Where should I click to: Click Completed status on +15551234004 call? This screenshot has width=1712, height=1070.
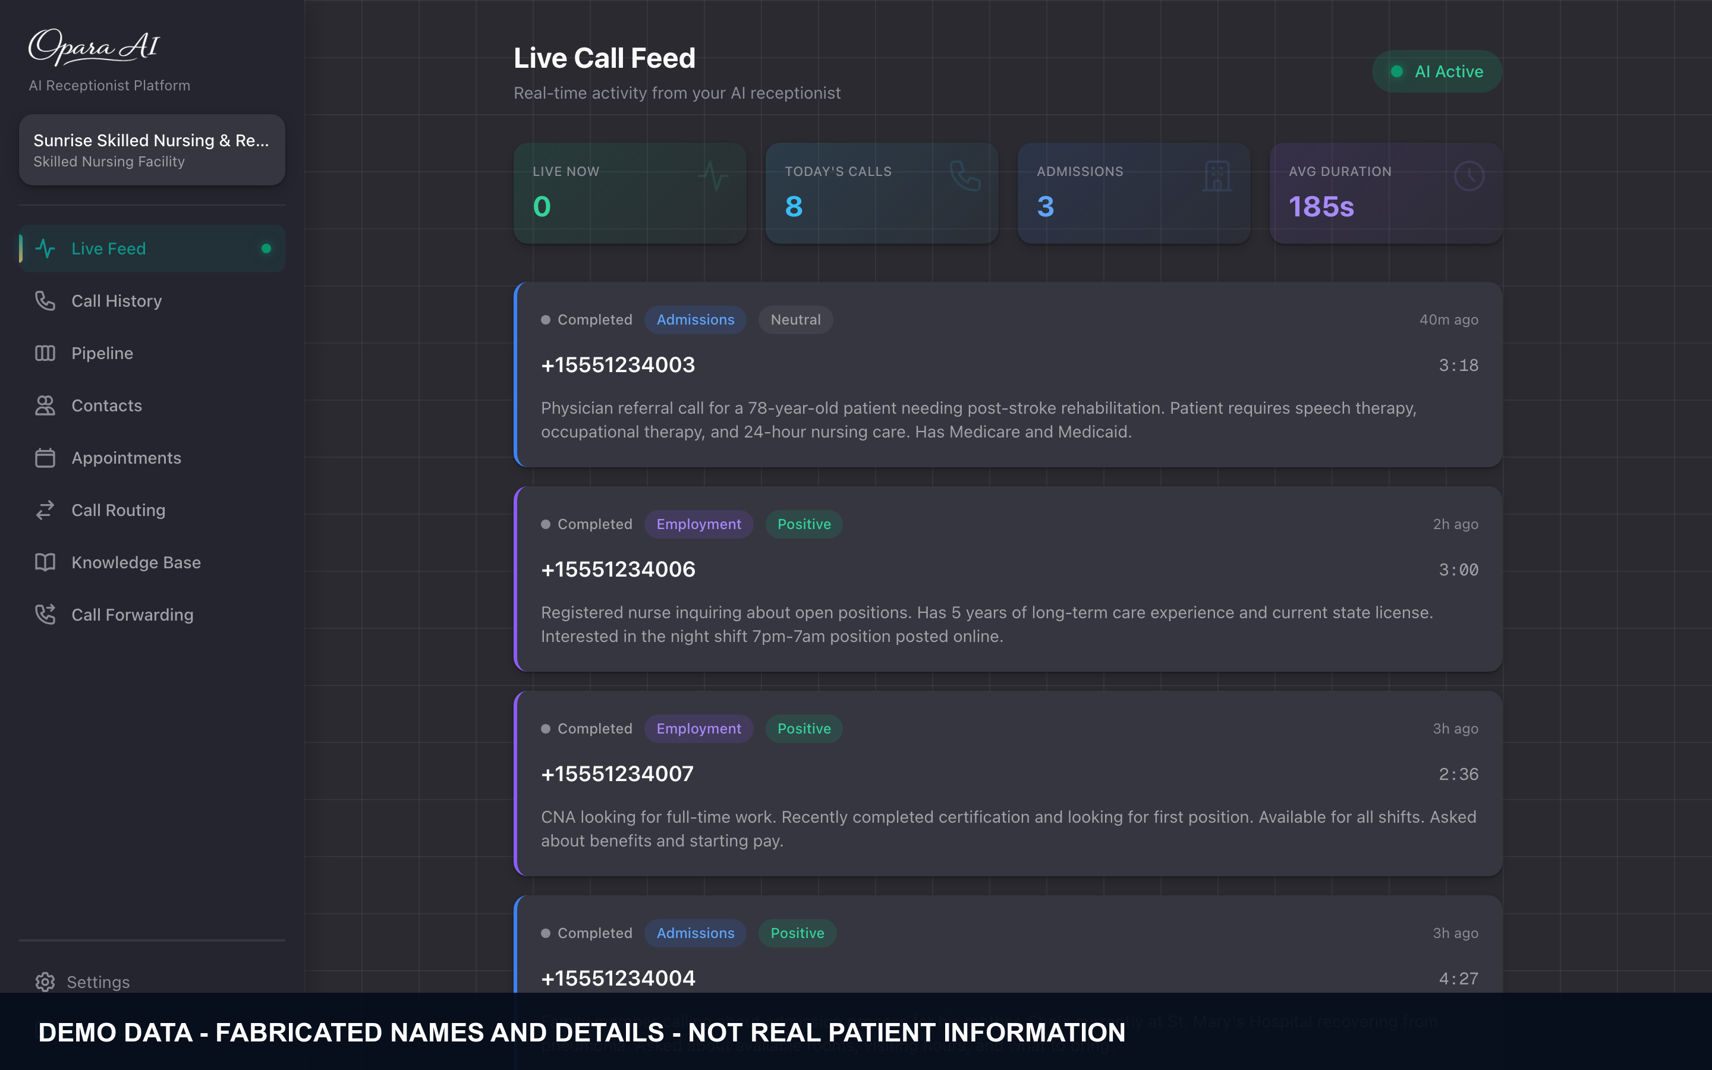587,933
